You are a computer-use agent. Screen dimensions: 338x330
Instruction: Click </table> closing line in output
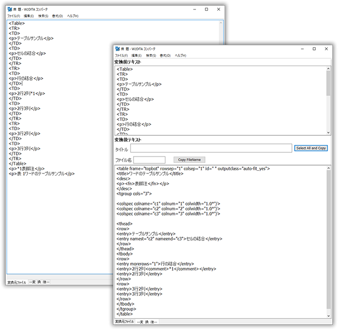pyautogui.click(x=125, y=314)
